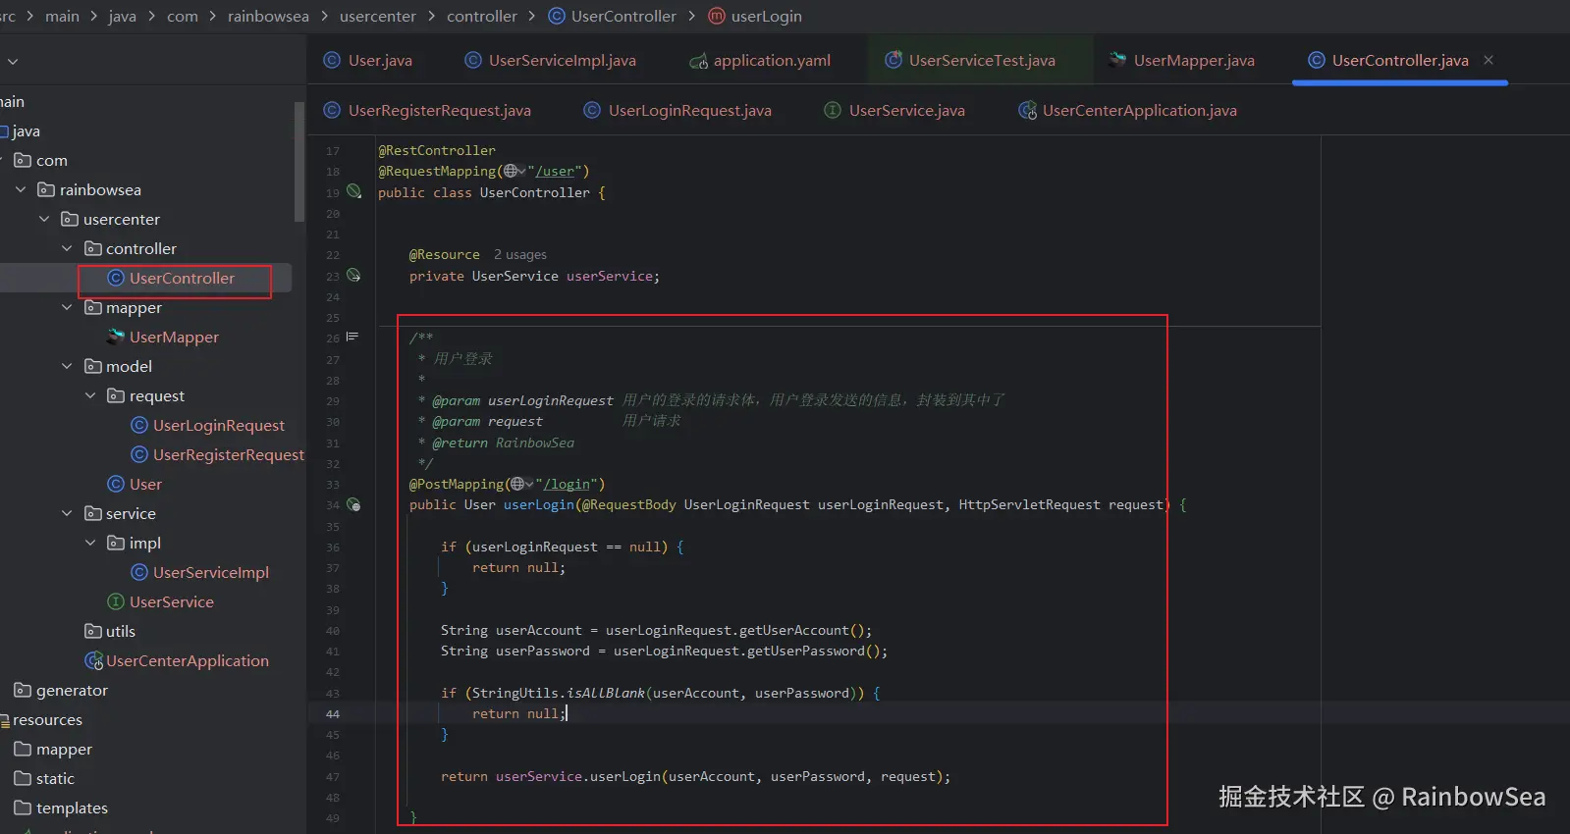This screenshot has height=834, width=1570.
Task: Open UserMapper in the project tree
Action: coord(174,338)
